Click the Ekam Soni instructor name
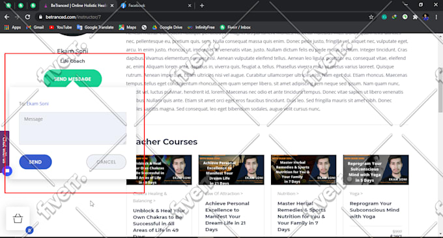The width and height of the screenshot is (443, 238). [72, 51]
